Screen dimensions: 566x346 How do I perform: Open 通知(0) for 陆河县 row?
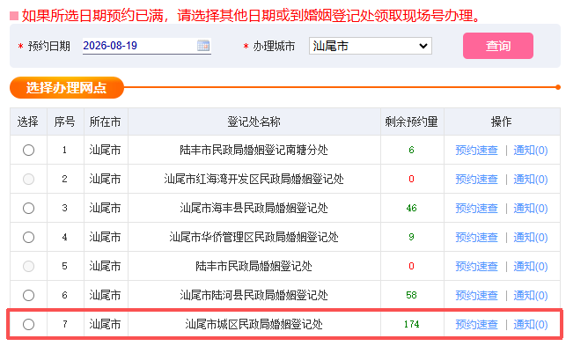point(530,296)
